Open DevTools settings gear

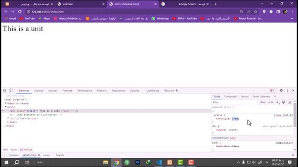click(281, 90)
